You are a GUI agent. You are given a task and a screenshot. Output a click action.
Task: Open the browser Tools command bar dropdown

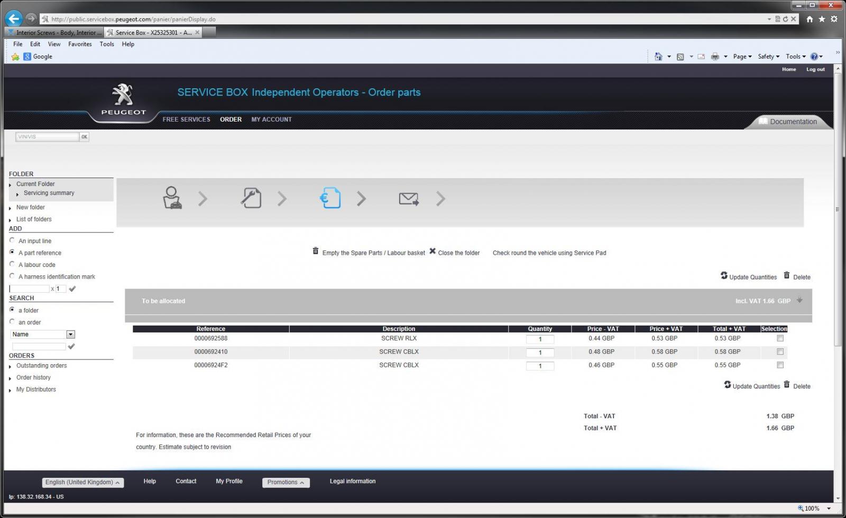tap(796, 57)
